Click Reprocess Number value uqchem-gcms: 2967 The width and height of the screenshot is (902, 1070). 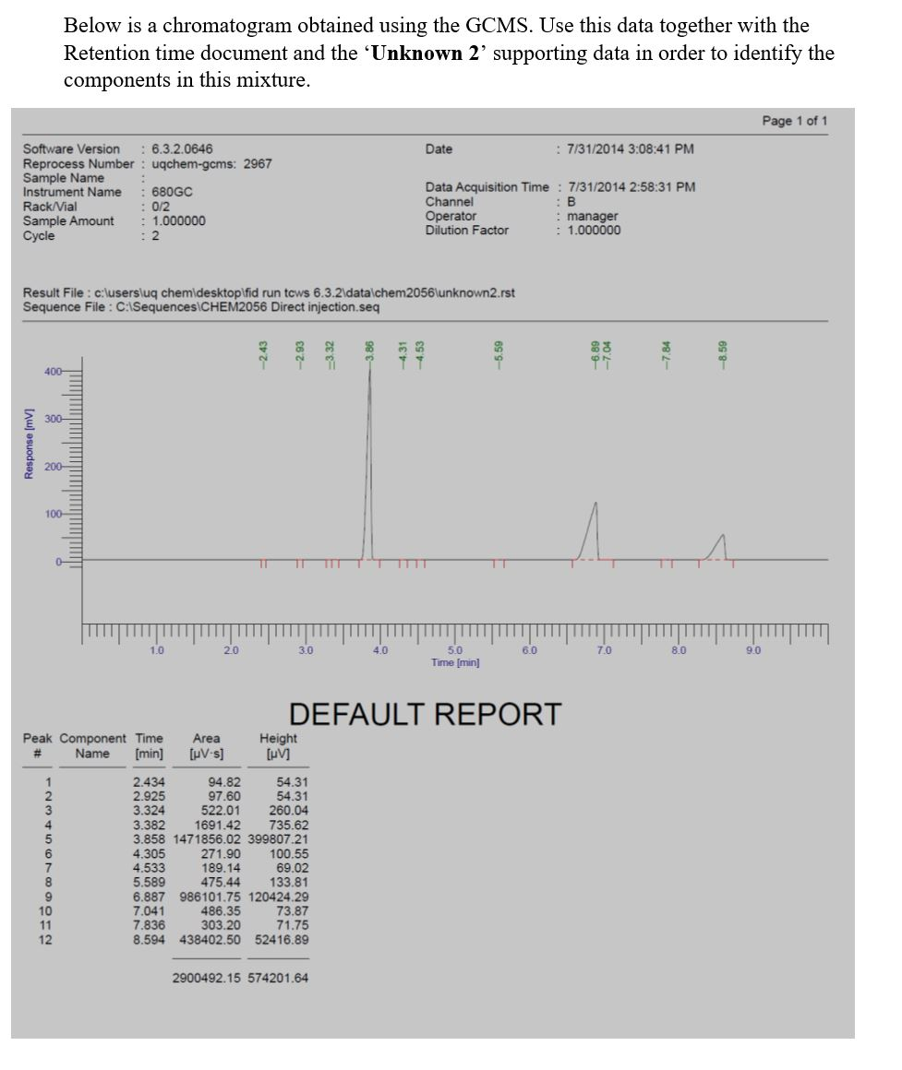click(211, 164)
